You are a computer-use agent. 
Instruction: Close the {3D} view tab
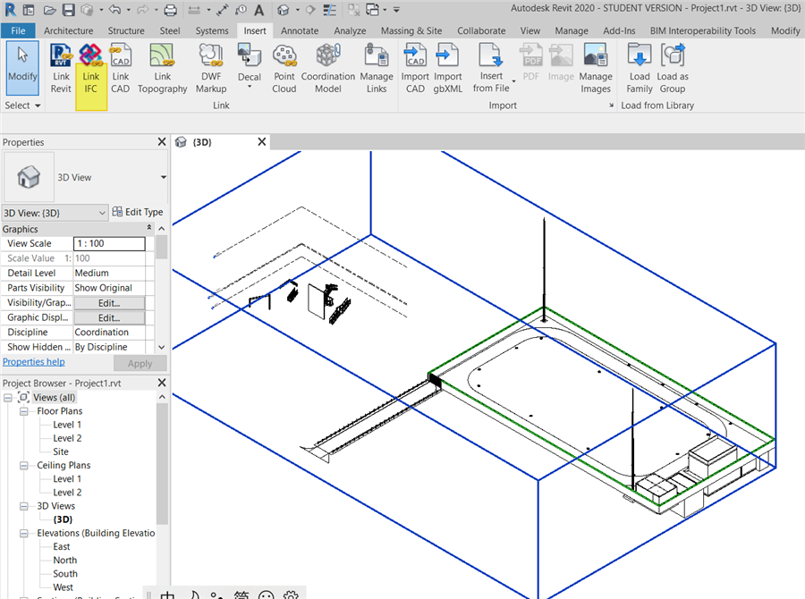pos(262,141)
